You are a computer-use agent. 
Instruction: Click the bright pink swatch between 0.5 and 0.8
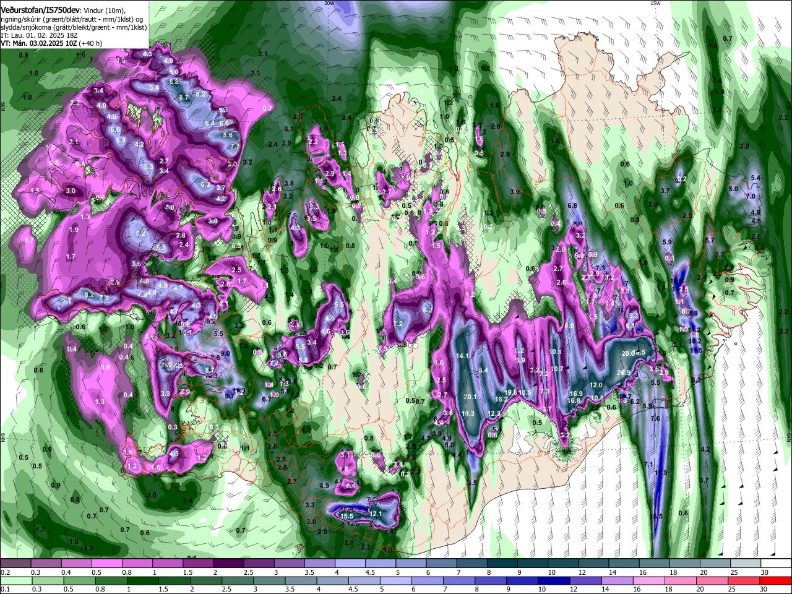[108, 563]
